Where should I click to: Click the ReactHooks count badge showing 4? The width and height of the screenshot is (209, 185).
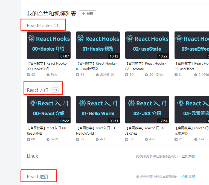(57, 26)
